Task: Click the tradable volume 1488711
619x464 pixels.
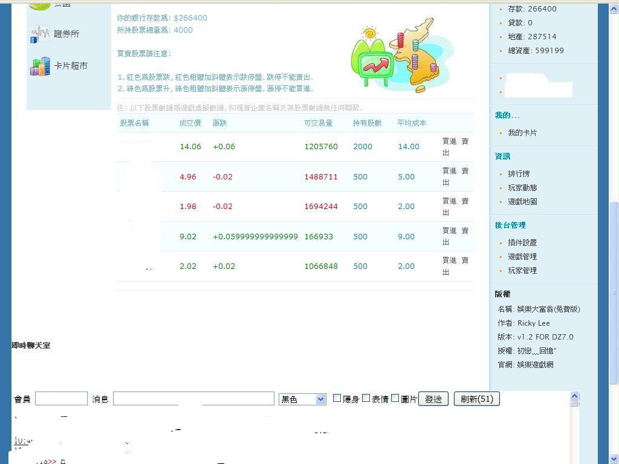Action: tap(321, 177)
